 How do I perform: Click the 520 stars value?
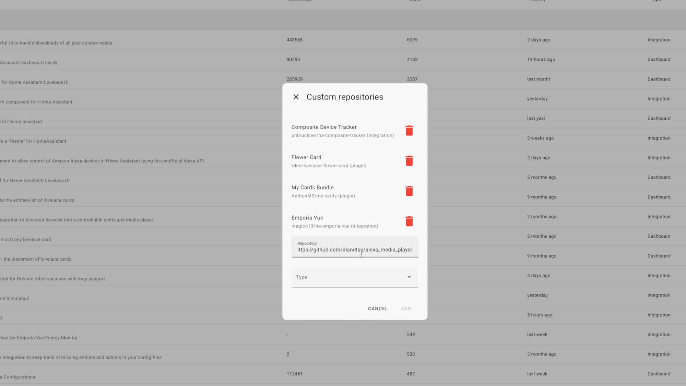pos(411,354)
